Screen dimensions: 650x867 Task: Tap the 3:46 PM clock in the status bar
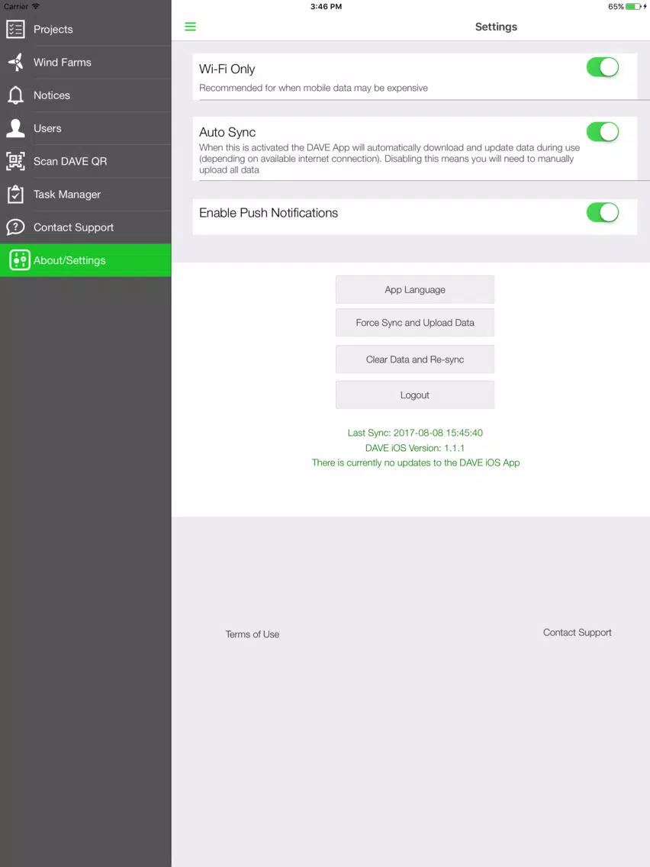[326, 7]
